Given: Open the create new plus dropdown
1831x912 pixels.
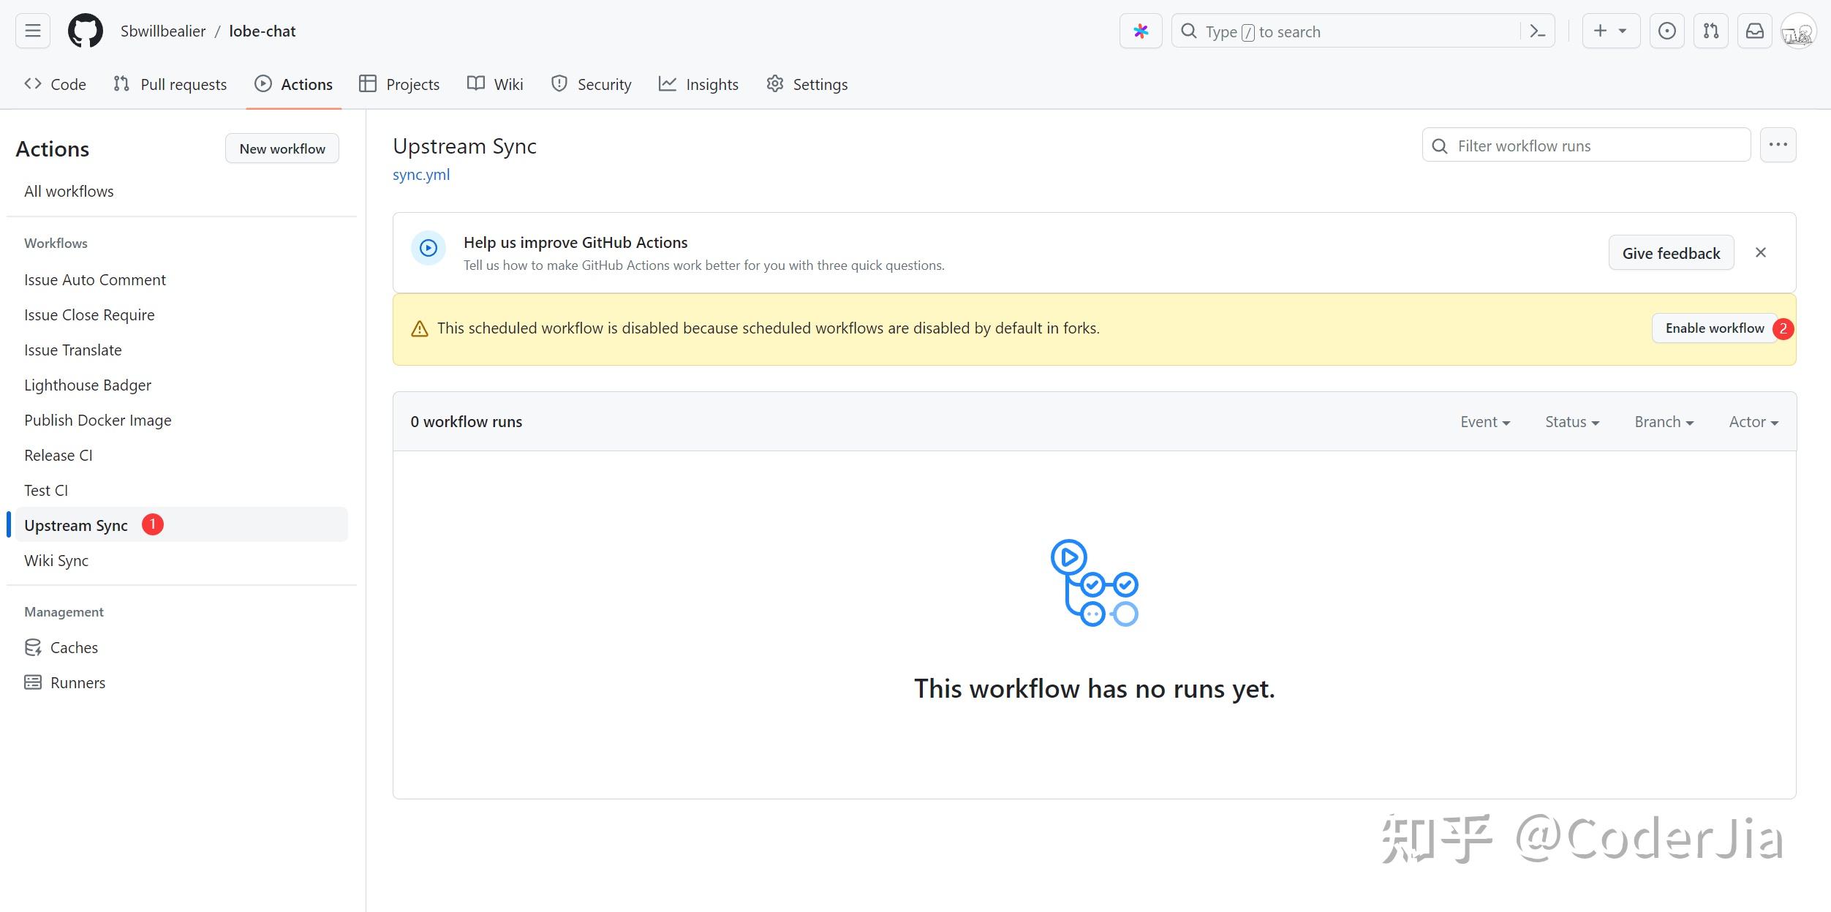Looking at the screenshot, I should point(1610,31).
